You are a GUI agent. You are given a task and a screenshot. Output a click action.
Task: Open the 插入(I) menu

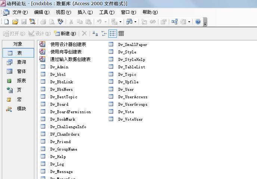(85, 12)
